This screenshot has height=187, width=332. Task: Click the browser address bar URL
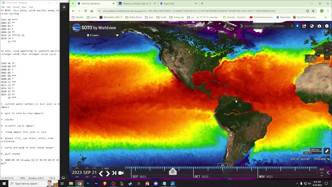189,11
